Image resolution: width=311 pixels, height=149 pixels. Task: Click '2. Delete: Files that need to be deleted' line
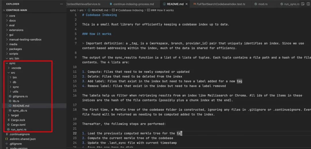(132, 77)
